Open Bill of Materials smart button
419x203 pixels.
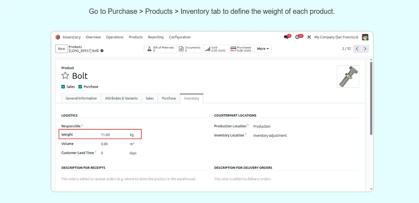(160, 49)
